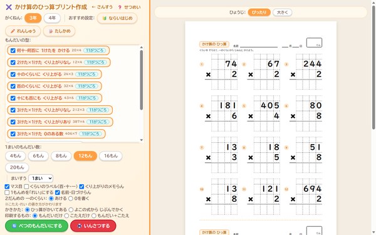Apply the れんしゅう preset
376x235 pixels.
click(x=23, y=31)
